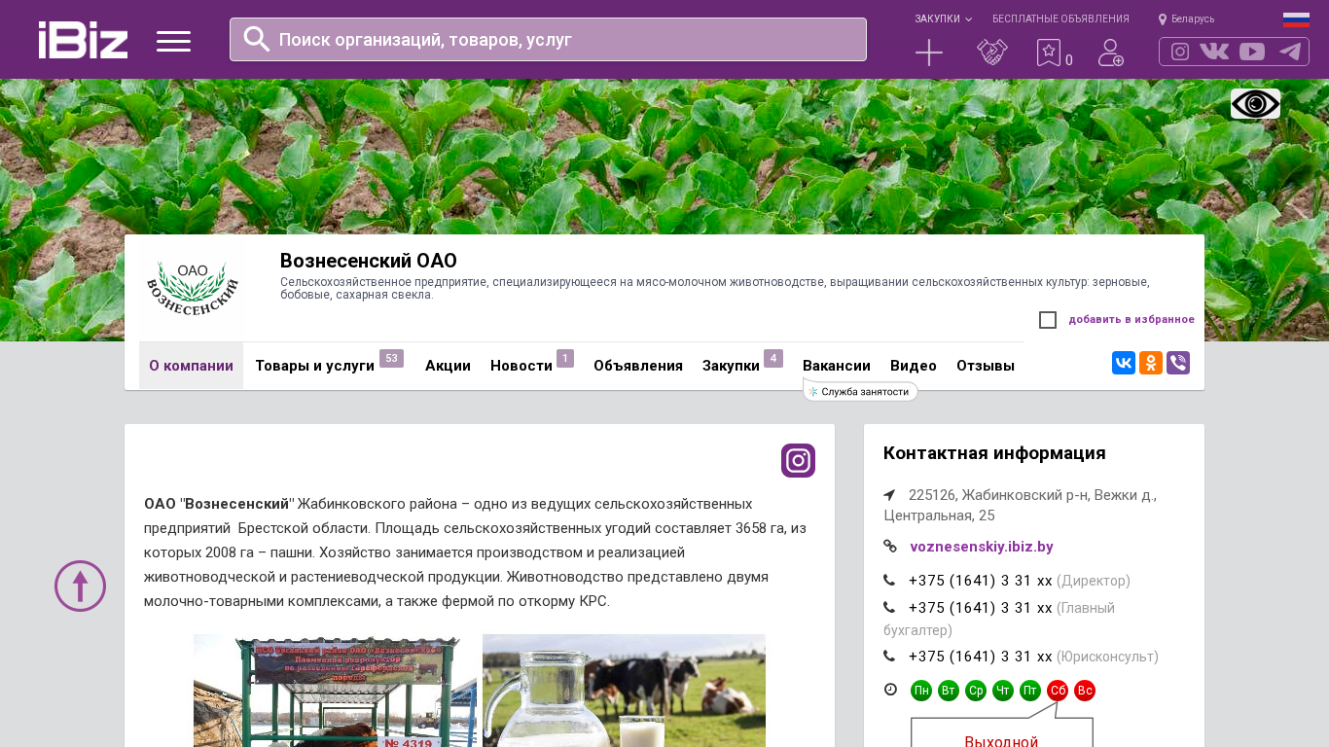
Task: Click the Служба занятости badge
Action: 861,391
